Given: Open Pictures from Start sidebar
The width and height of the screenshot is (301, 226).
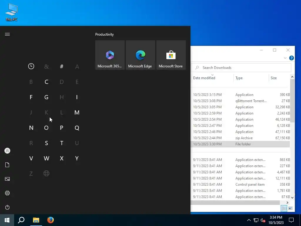Looking at the screenshot, I should click(x=7, y=179).
